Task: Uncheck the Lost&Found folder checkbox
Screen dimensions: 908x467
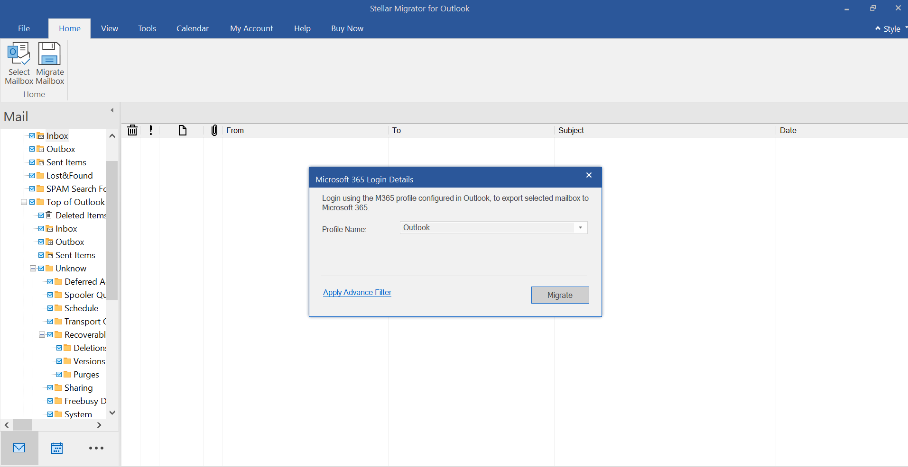Action: pos(32,176)
